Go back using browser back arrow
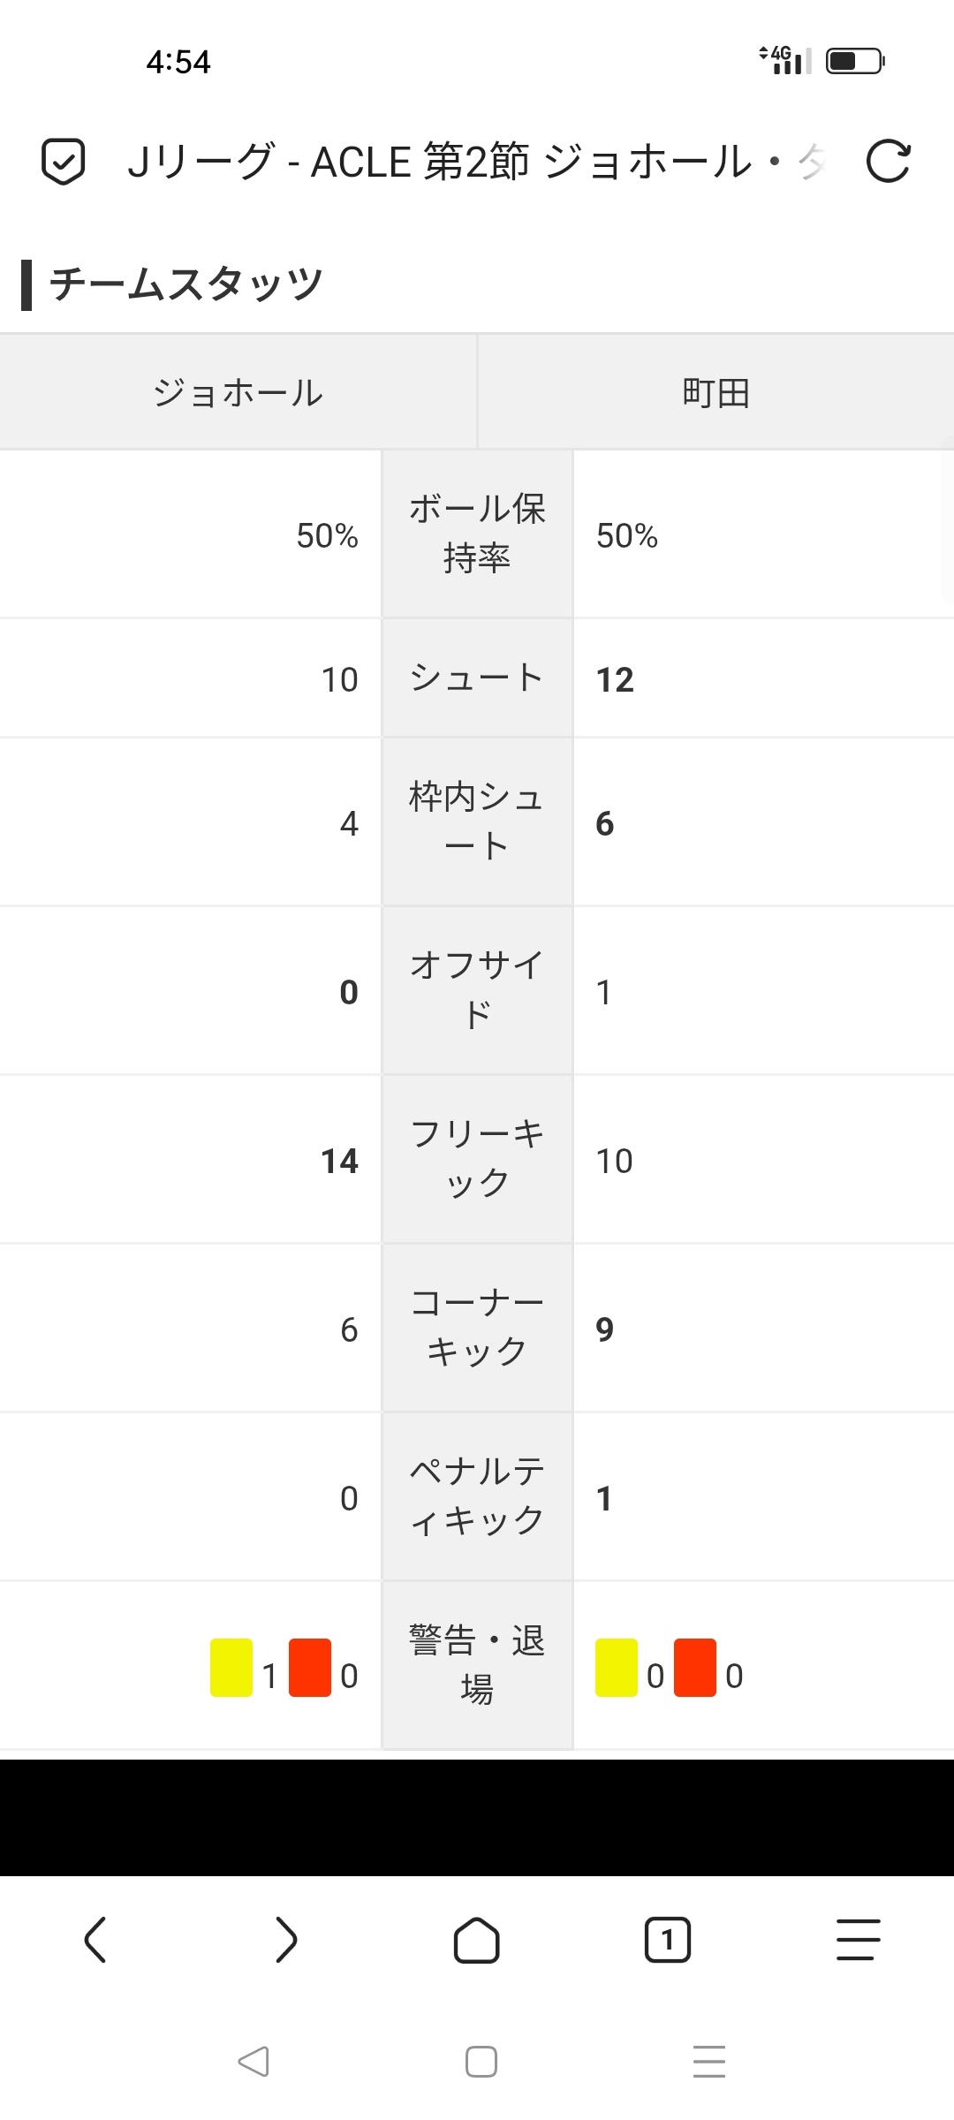 [x=95, y=1940]
